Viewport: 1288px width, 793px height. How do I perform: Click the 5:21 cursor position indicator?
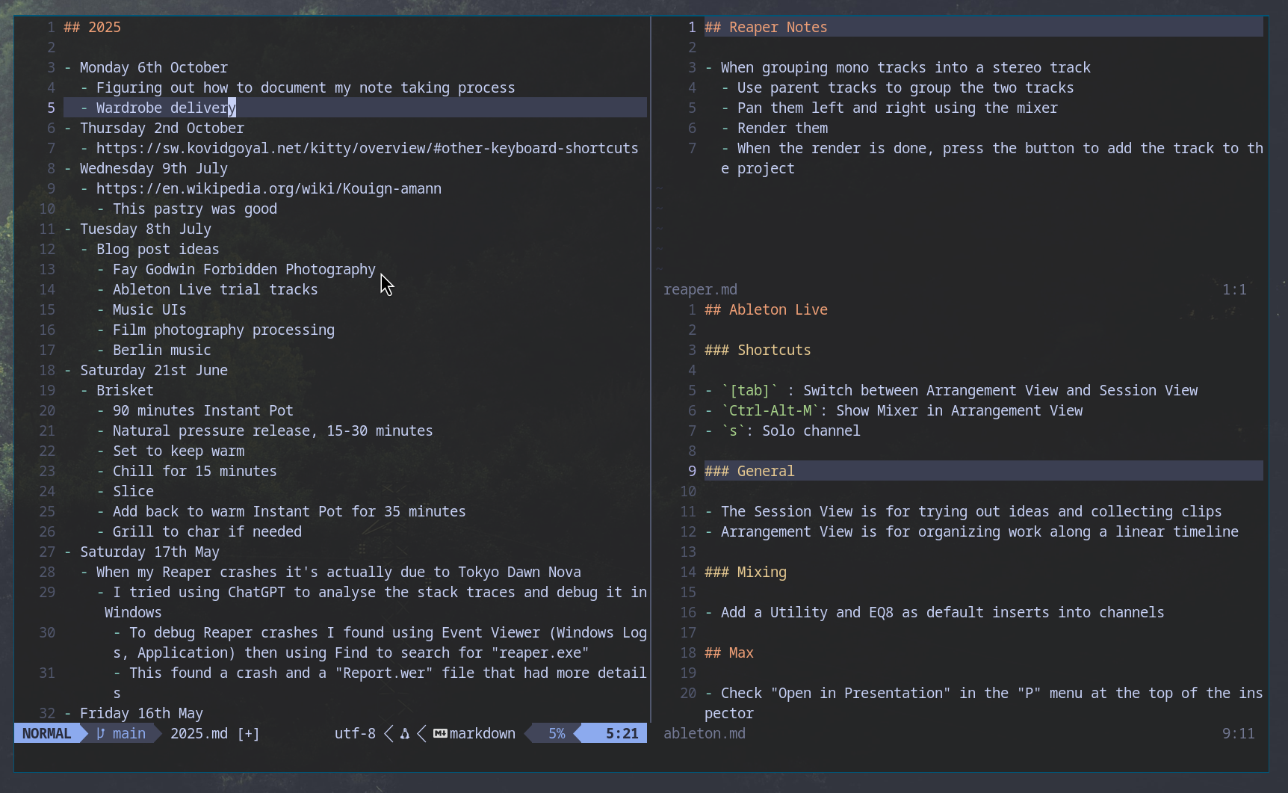coord(622,734)
